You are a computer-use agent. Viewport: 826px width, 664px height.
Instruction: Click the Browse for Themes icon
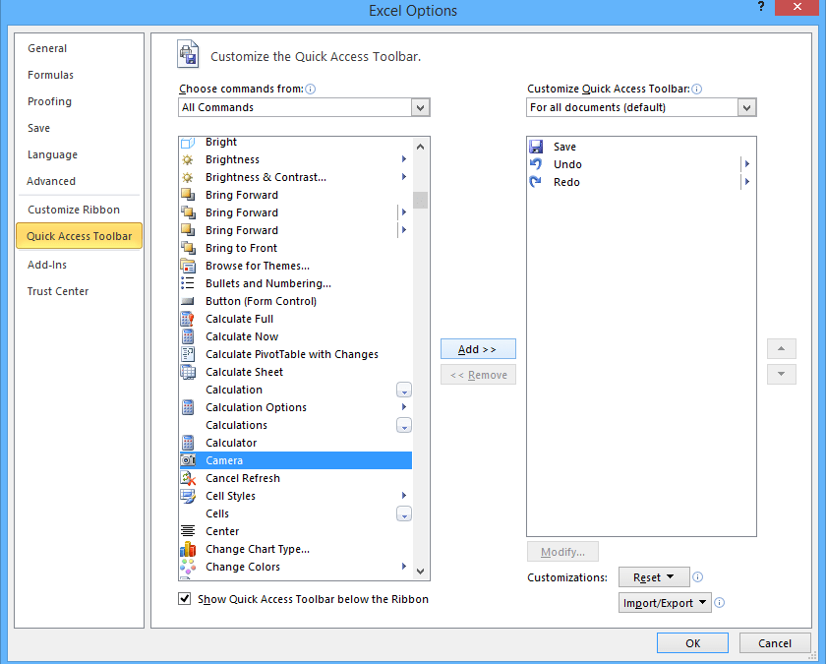click(188, 266)
